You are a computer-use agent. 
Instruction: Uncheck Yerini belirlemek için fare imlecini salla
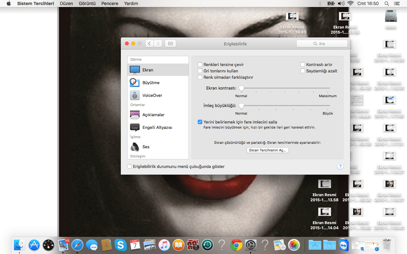tap(200, 122)
